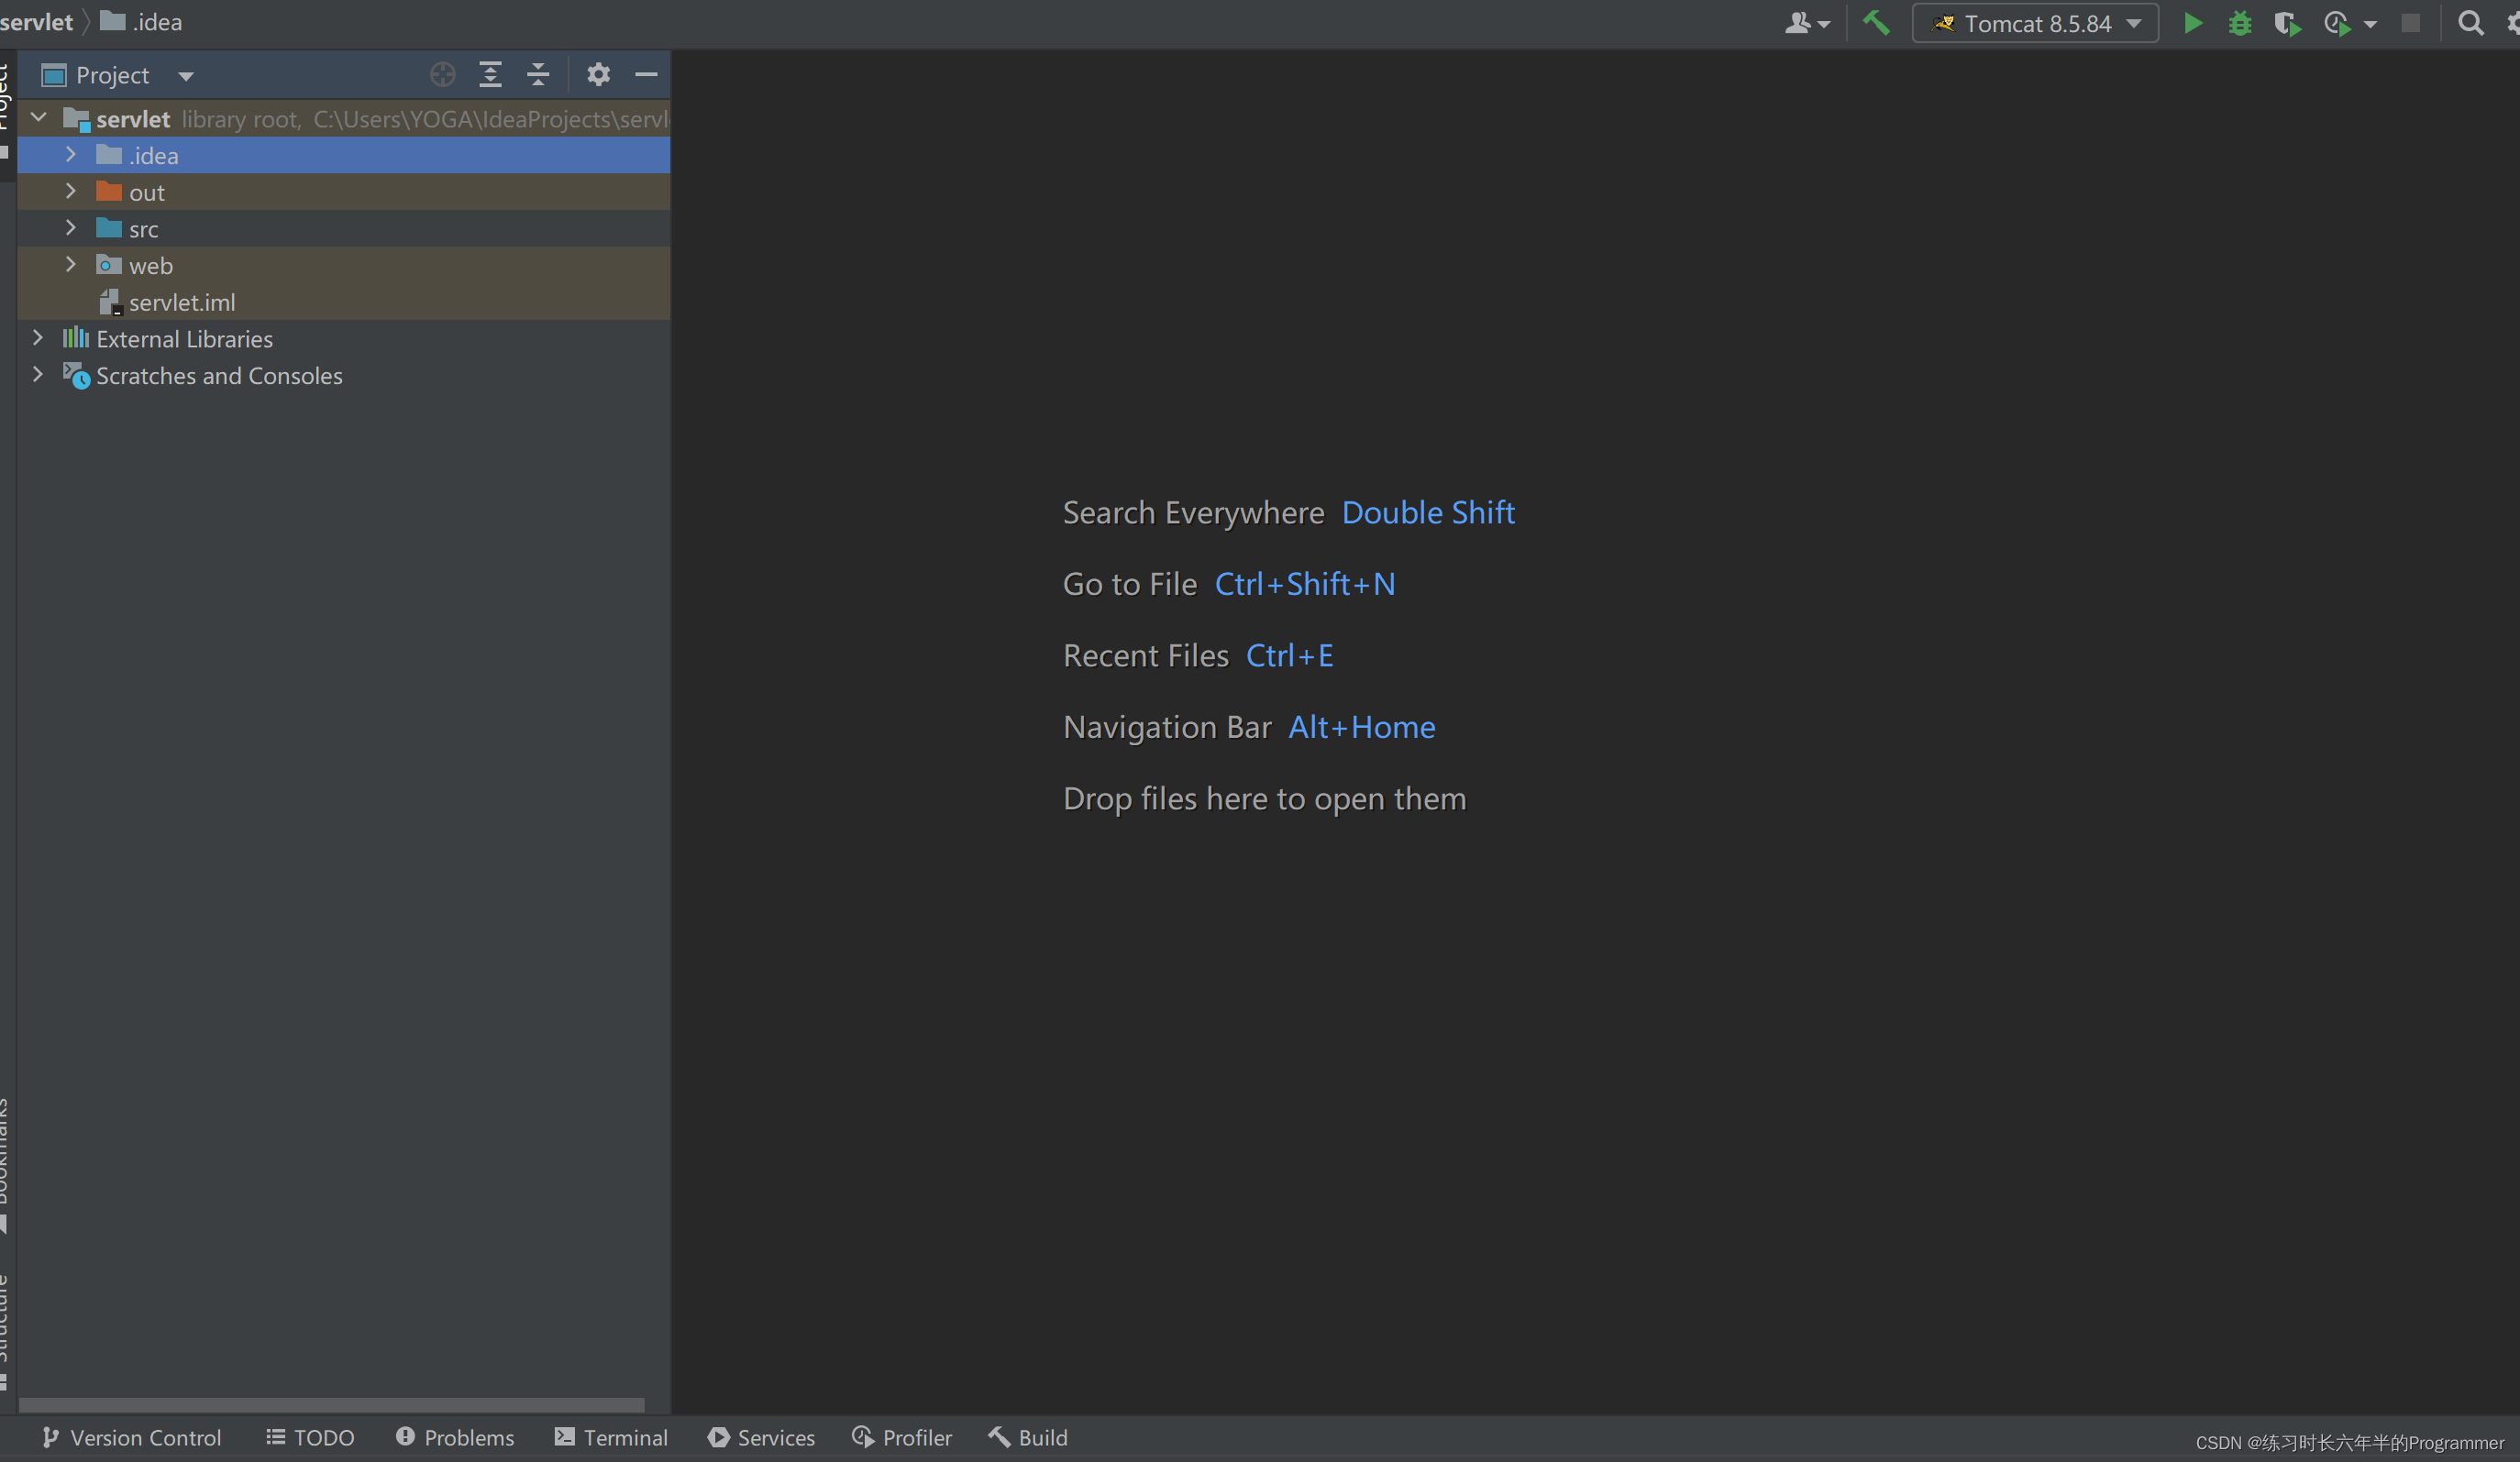The height and width of the screenshot is (1462, 2520).
Task: Click on servlet.iml file to open it
Action: pos(181,301)
